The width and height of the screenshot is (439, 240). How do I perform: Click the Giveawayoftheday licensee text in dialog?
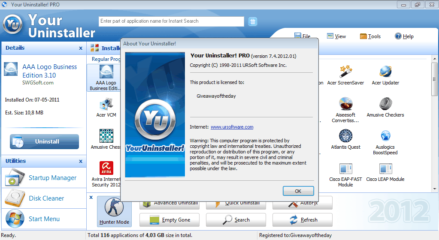point(216,96)
